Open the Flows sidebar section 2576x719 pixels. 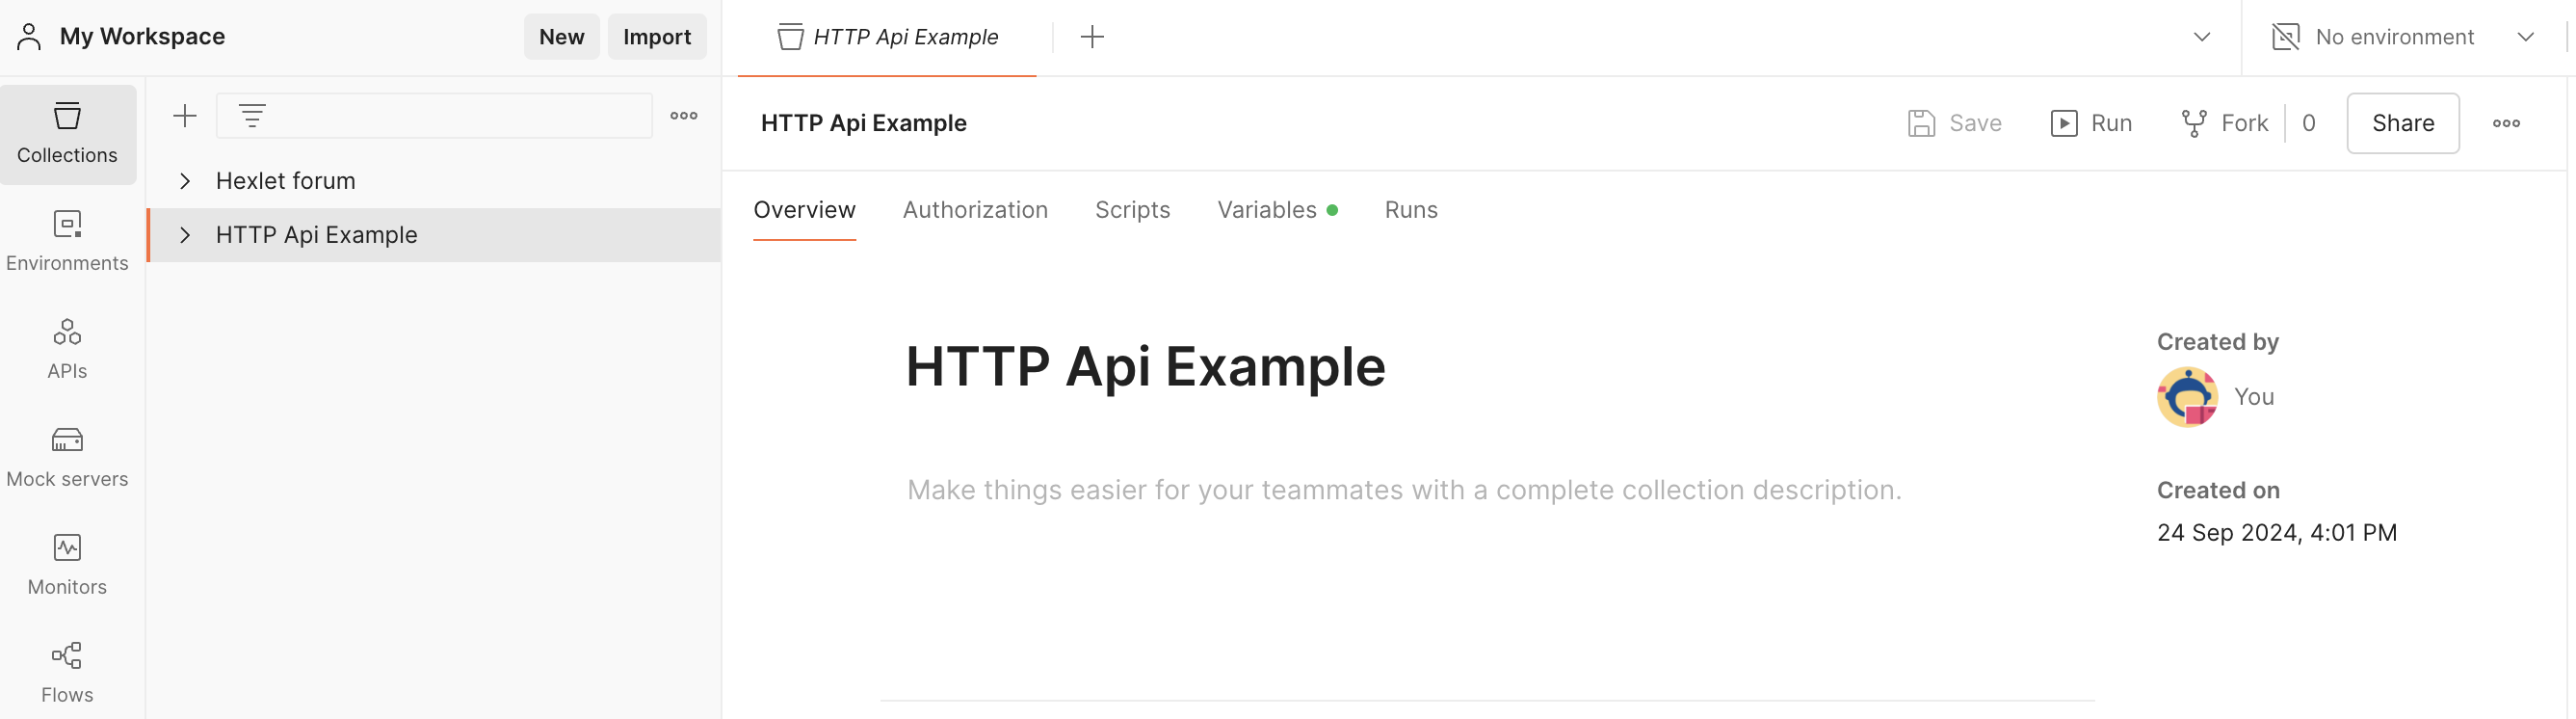click(x=67, y=672)
